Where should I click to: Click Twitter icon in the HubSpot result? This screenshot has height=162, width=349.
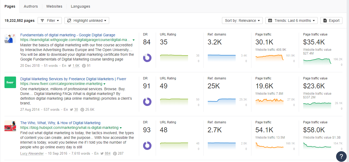[x=102, y=154]
